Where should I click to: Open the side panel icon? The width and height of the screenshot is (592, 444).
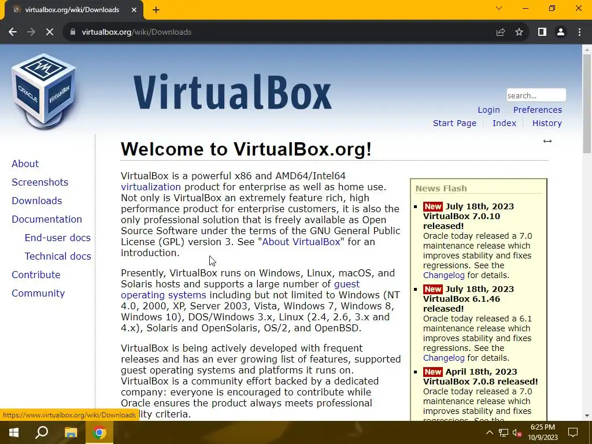click(542, 32)
